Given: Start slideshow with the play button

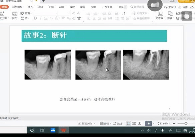Looking at the screenshot, I should [x=148, y=123].
